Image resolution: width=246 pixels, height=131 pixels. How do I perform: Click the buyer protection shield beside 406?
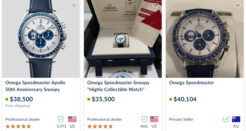144,119
